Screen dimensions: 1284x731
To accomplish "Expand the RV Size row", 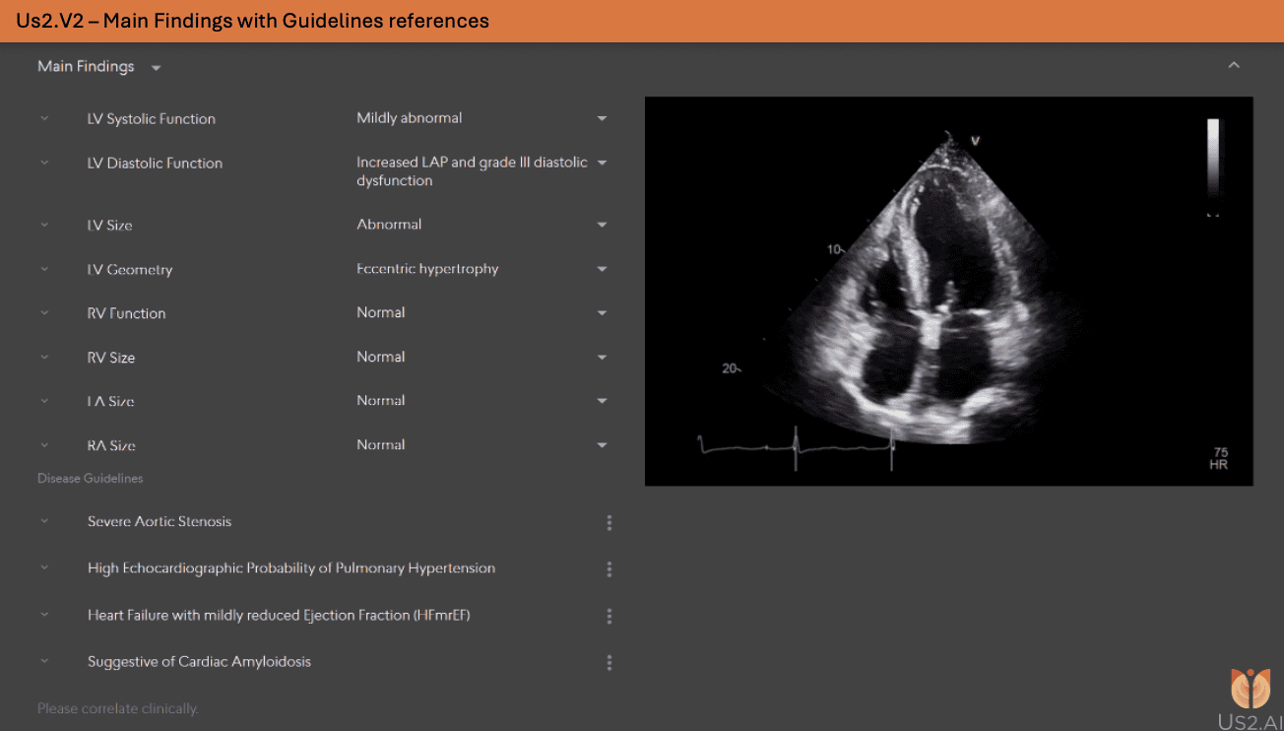I will 43,357.
